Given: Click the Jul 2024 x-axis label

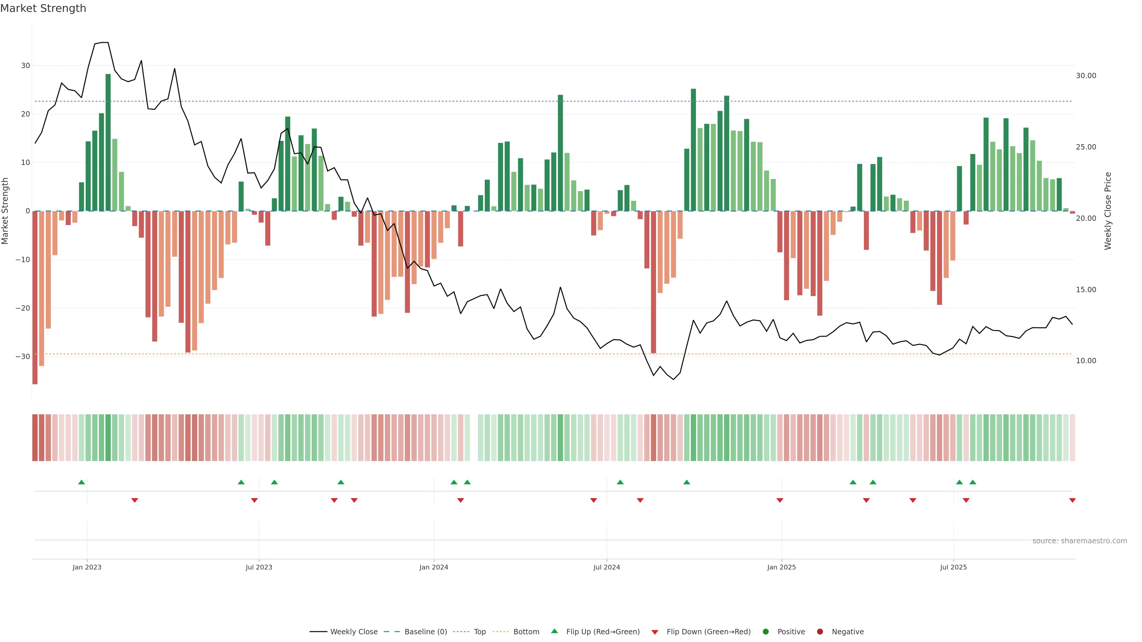Looking at the screenshot, I should click(x=606, y=567).
